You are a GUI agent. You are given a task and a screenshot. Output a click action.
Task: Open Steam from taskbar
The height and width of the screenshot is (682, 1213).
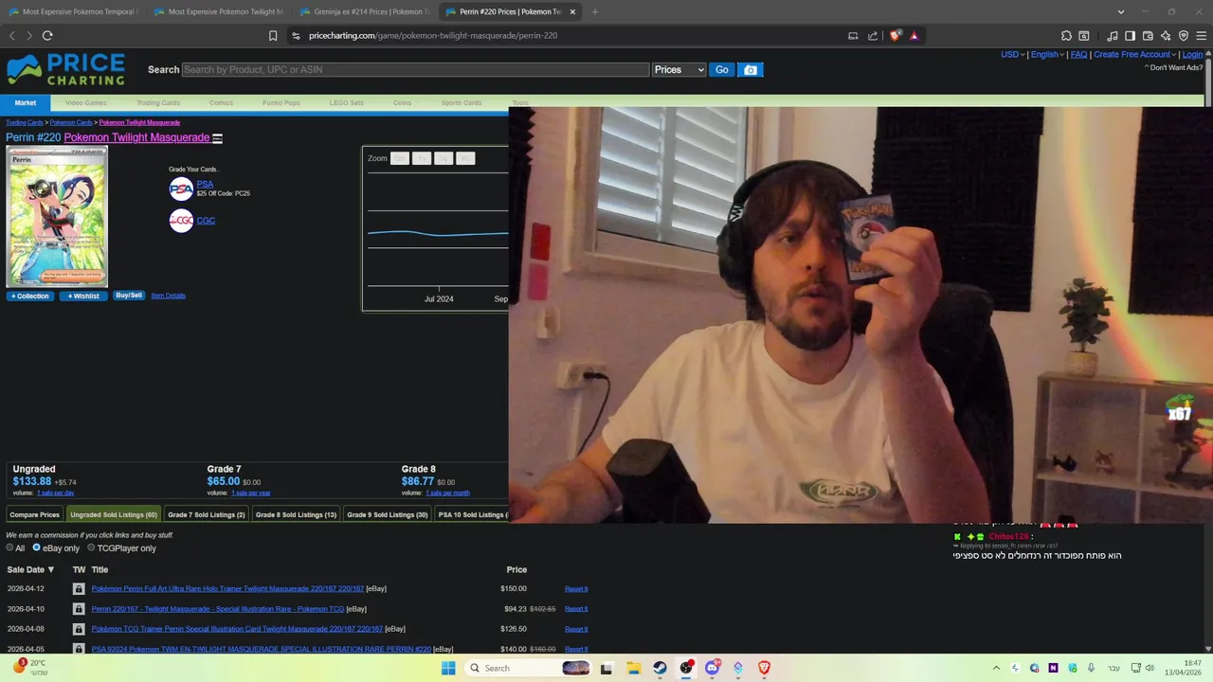point(660,668)
